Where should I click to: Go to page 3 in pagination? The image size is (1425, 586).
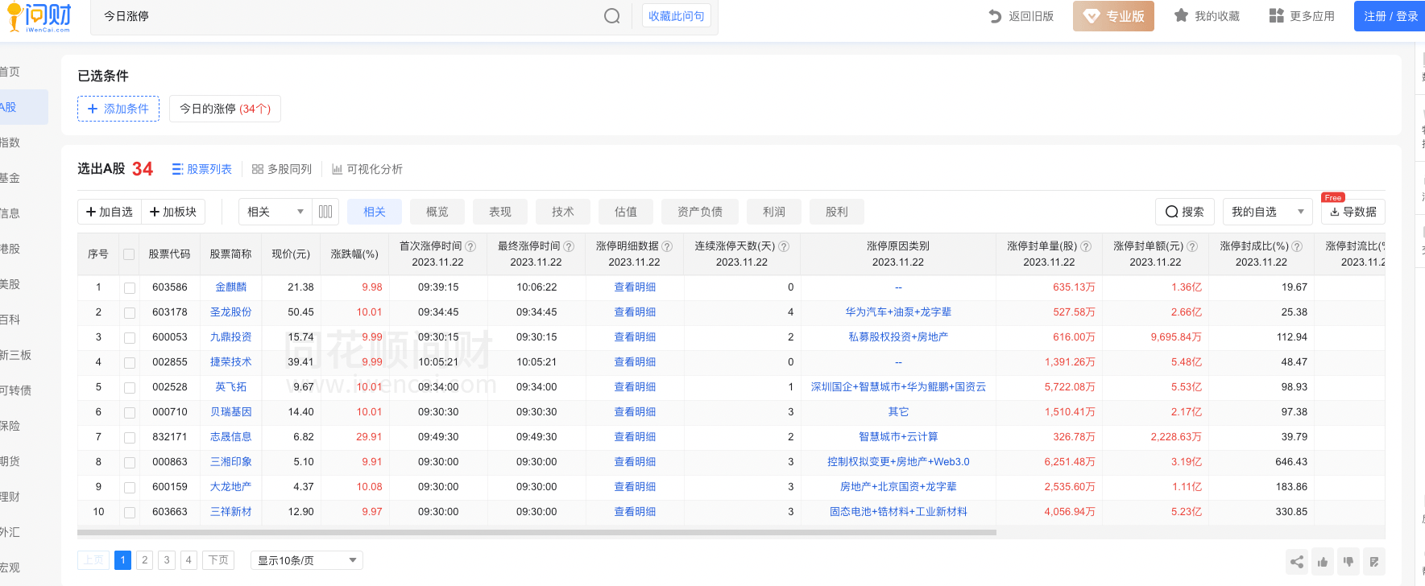[x=167, y=560]
